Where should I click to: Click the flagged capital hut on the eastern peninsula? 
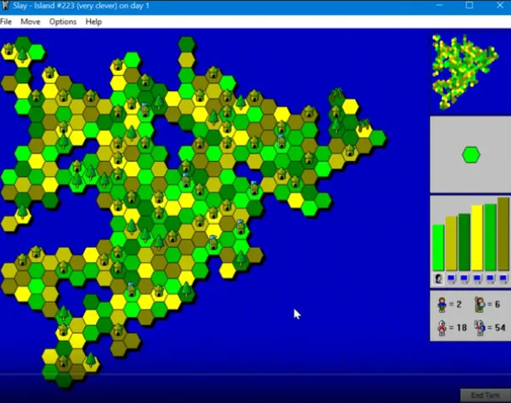pyautogui.click(x=282, y=141)
